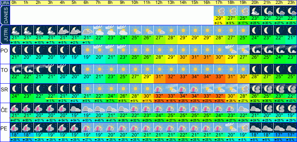
Task: Select the SR 19h sun behind cloud icon
Action: coord(243,88)
